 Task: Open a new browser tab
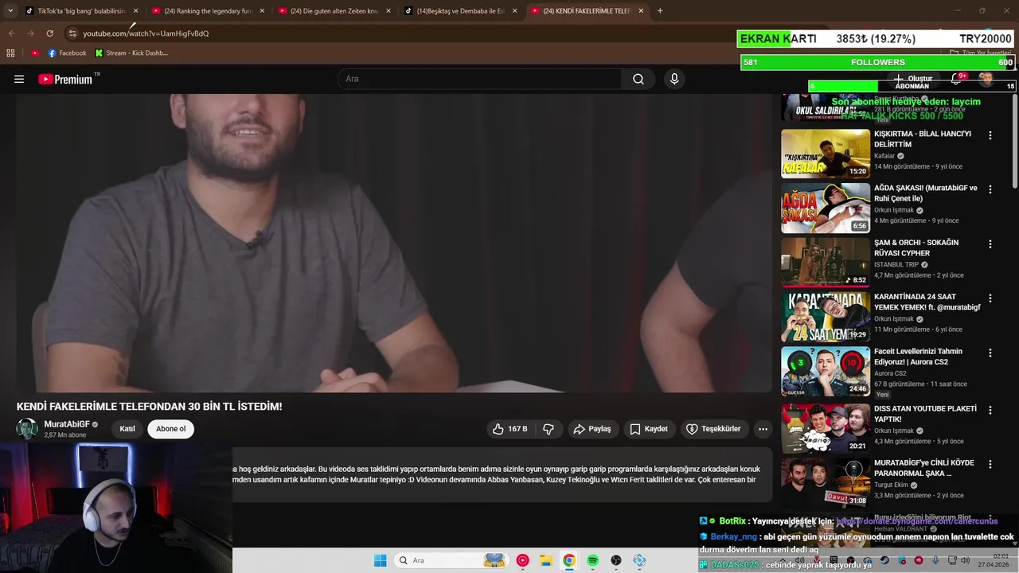click(660, 11)
